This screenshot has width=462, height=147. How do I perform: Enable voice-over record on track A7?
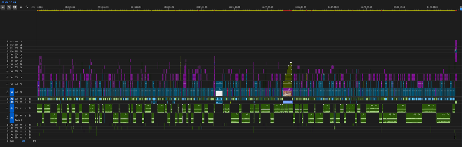pyautogui.click(x=30, y=131)
